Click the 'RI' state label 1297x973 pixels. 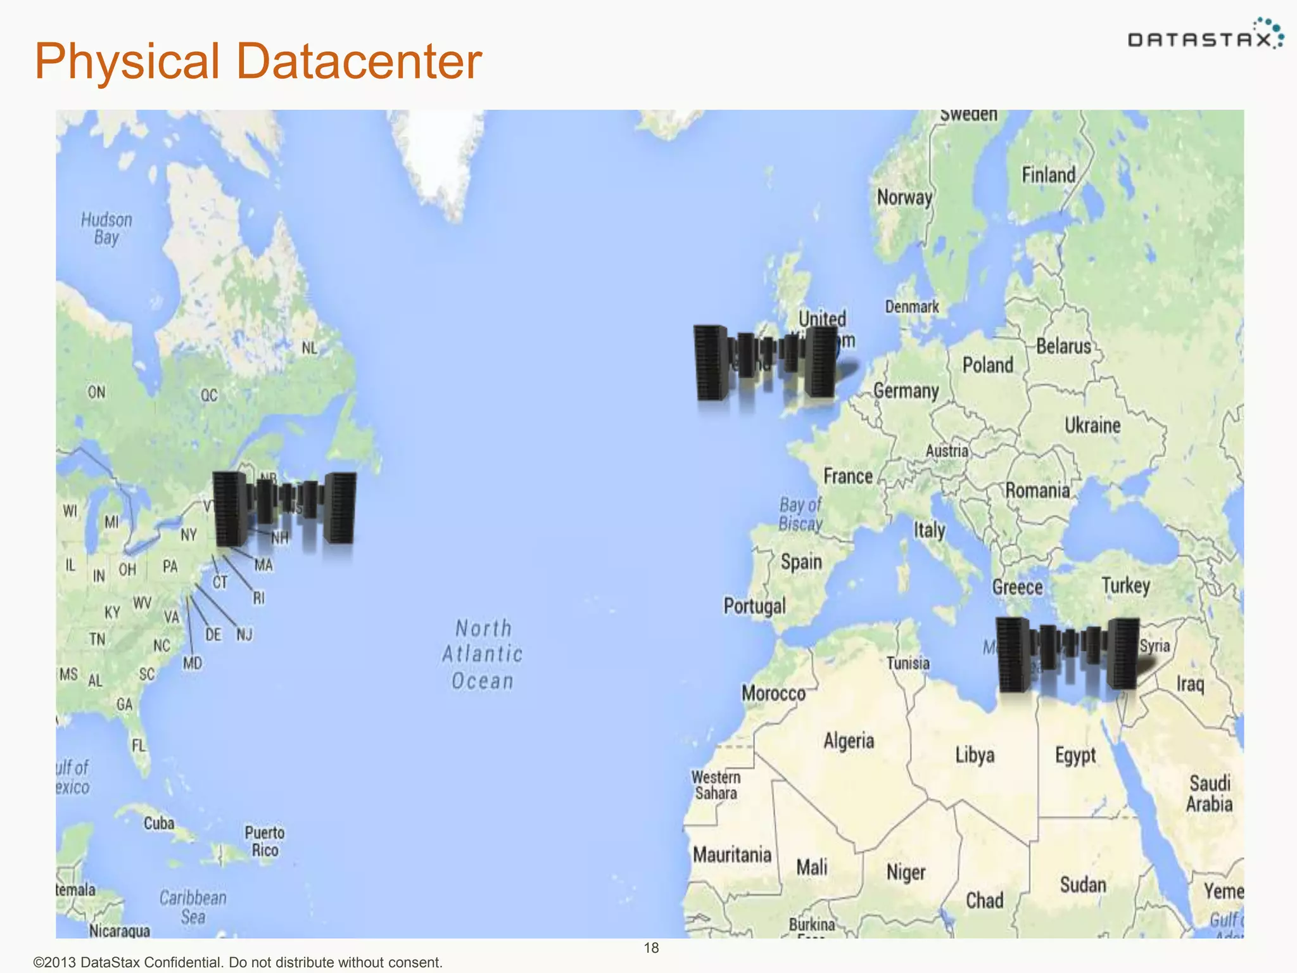point(259,598)
